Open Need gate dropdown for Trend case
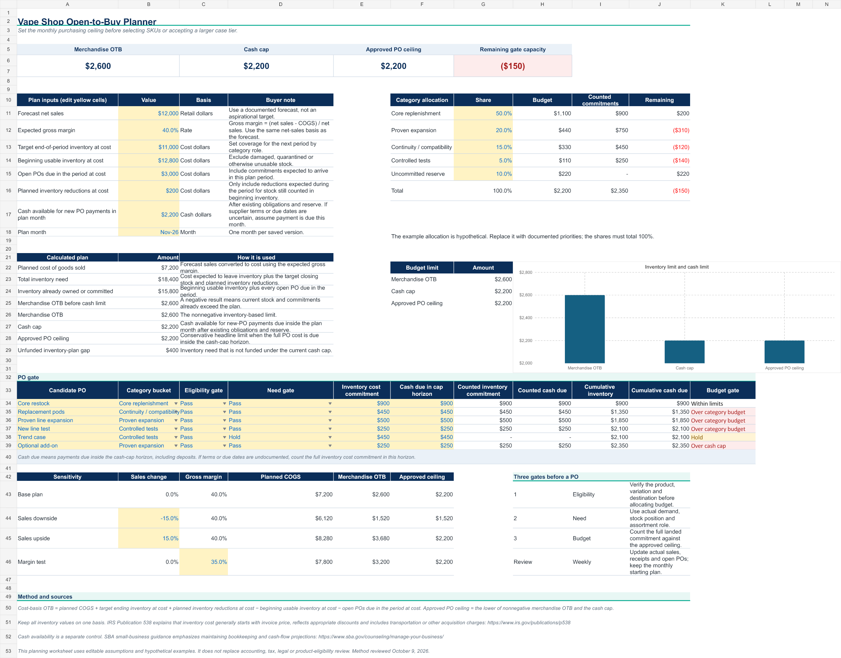Image resolution: width=841 pixels, height=658 pixels. pyautogui.click(x=330, y=437)
